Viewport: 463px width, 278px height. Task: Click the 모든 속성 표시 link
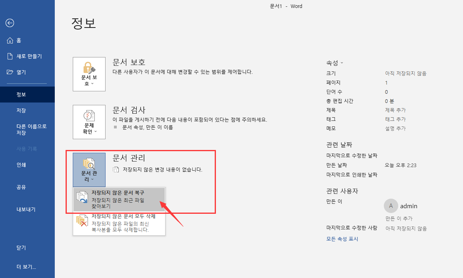[x=342, y=239]
